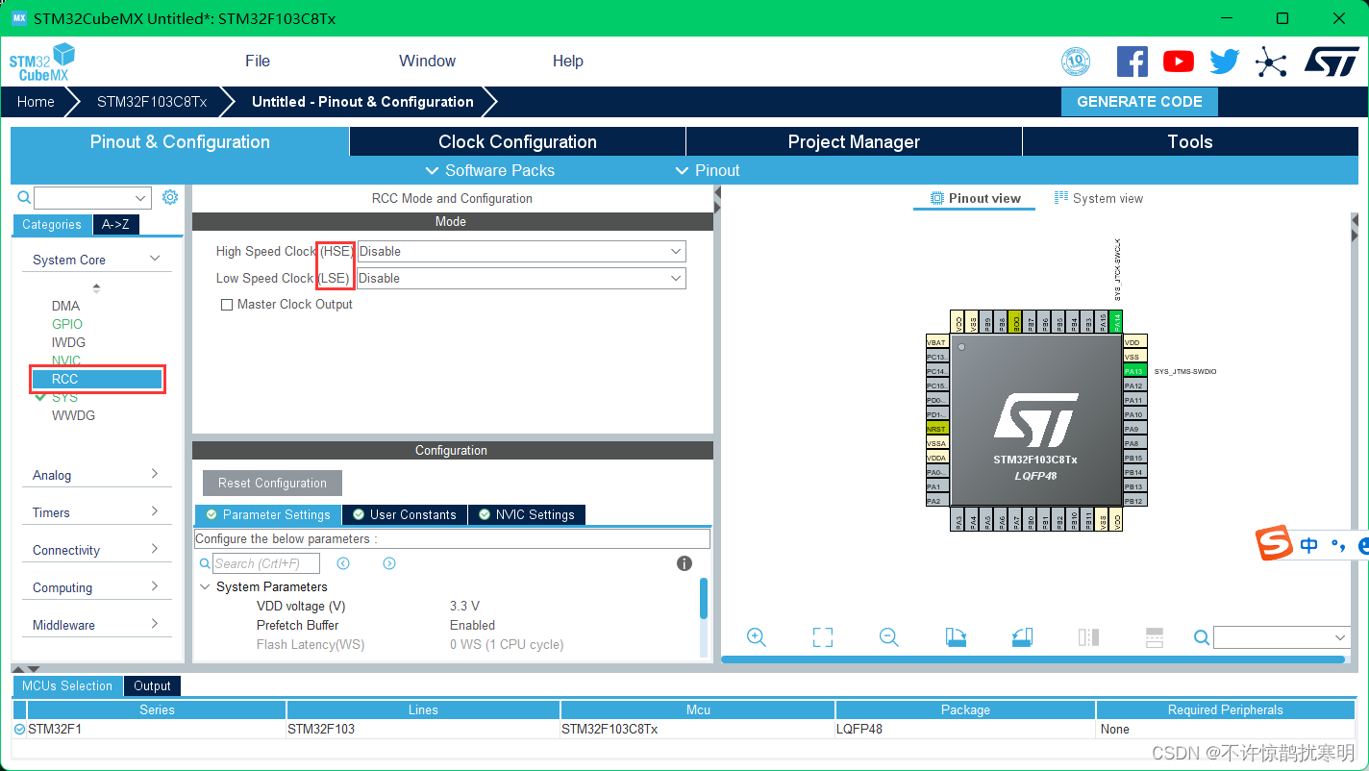This screenshot has height=771, width=1369.
Task: Click the 10 year anniversary badge
Action: (x=1076, y=62)
